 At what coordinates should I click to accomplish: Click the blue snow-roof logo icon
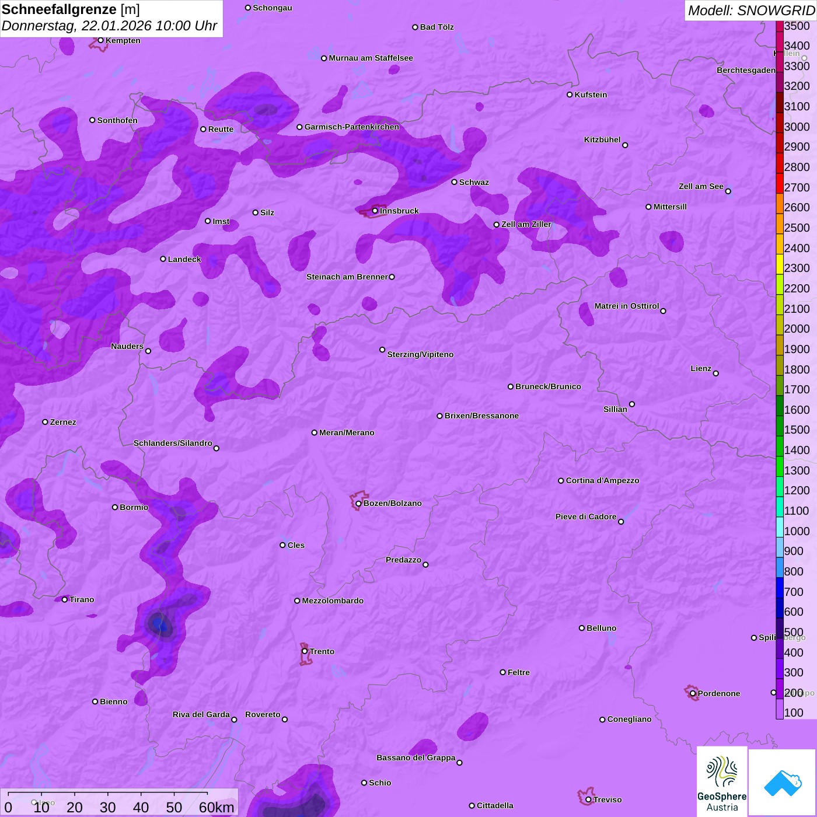783,783
